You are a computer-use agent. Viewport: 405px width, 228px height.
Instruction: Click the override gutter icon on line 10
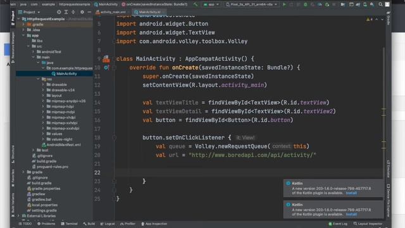tap(106, 68)
